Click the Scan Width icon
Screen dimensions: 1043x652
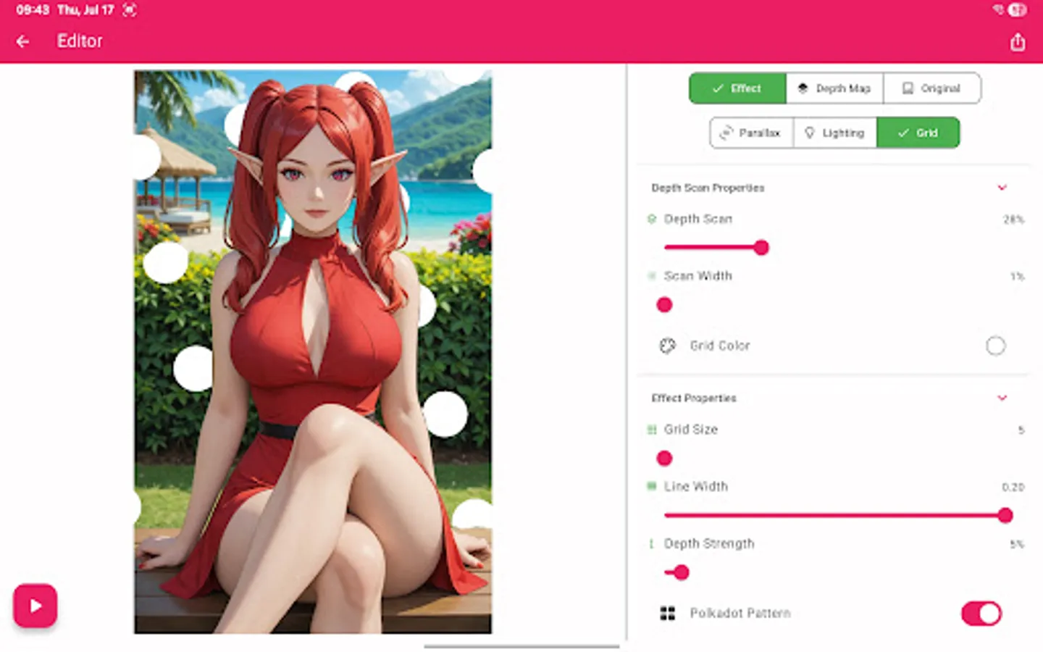click(x=651, y=276)
